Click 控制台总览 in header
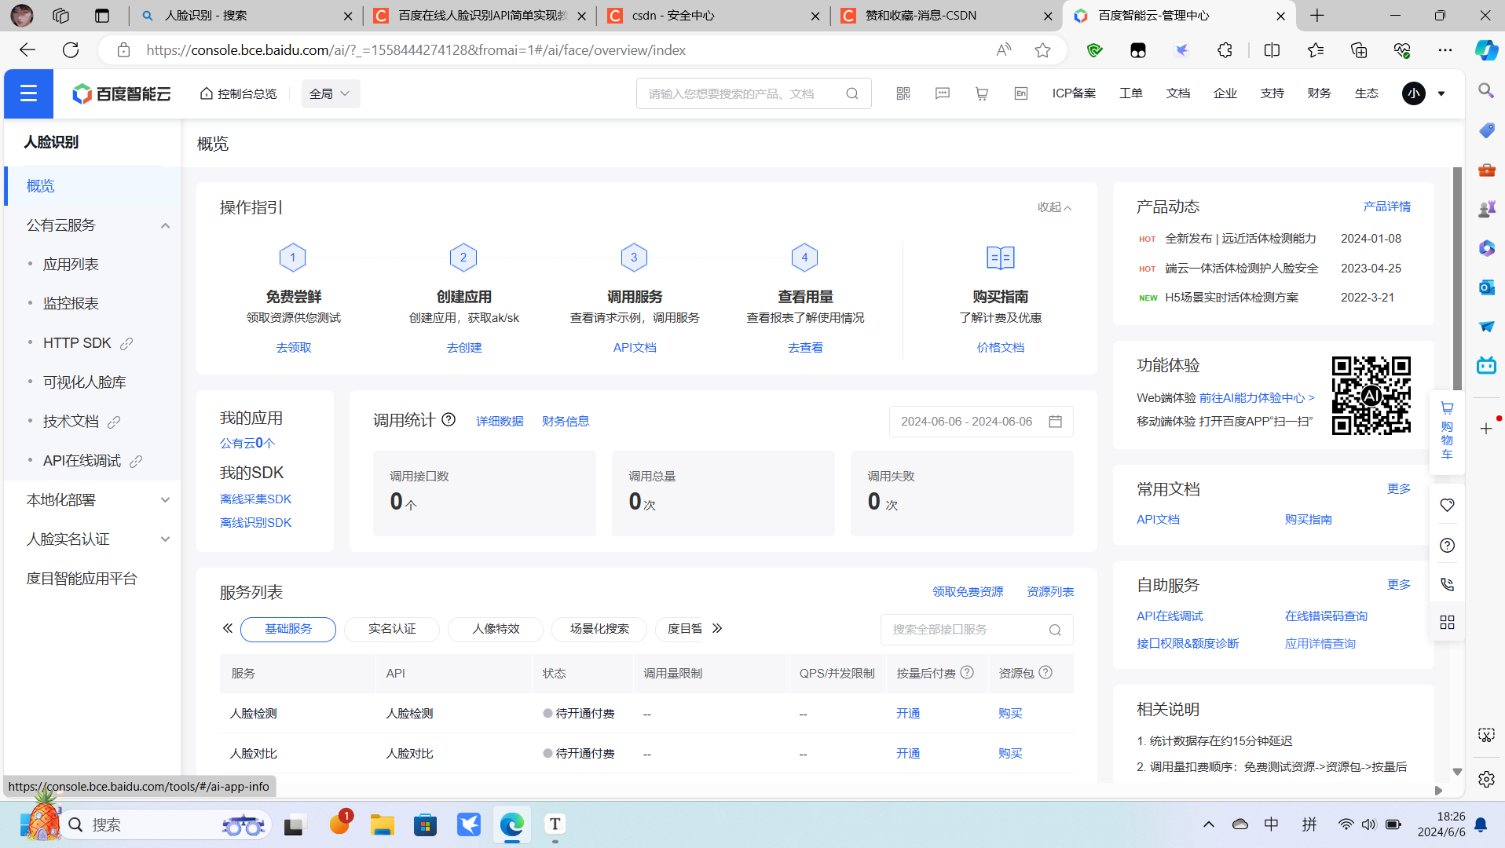The width and height of the screenshot is (1505, 848). point(238,93)
